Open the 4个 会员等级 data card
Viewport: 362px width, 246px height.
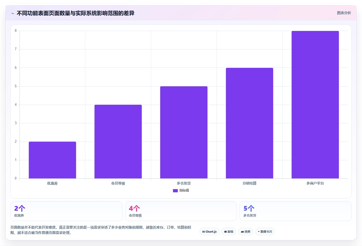[x=181, y=211]
